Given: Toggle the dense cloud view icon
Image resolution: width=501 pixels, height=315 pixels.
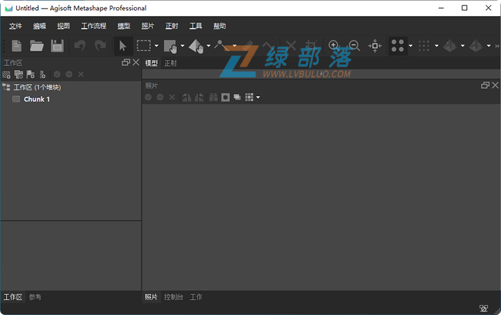Looking at the screenshot, I should [x=424, y=45].
